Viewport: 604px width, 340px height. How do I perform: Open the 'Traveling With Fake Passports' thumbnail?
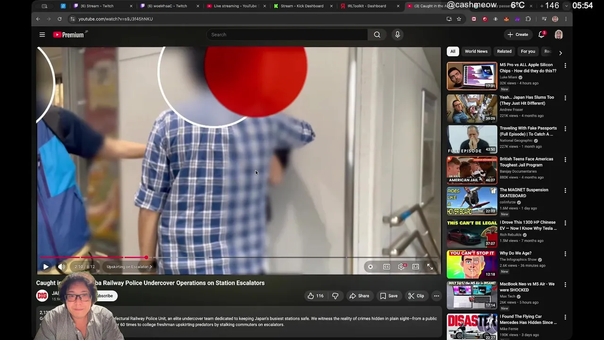472,139
